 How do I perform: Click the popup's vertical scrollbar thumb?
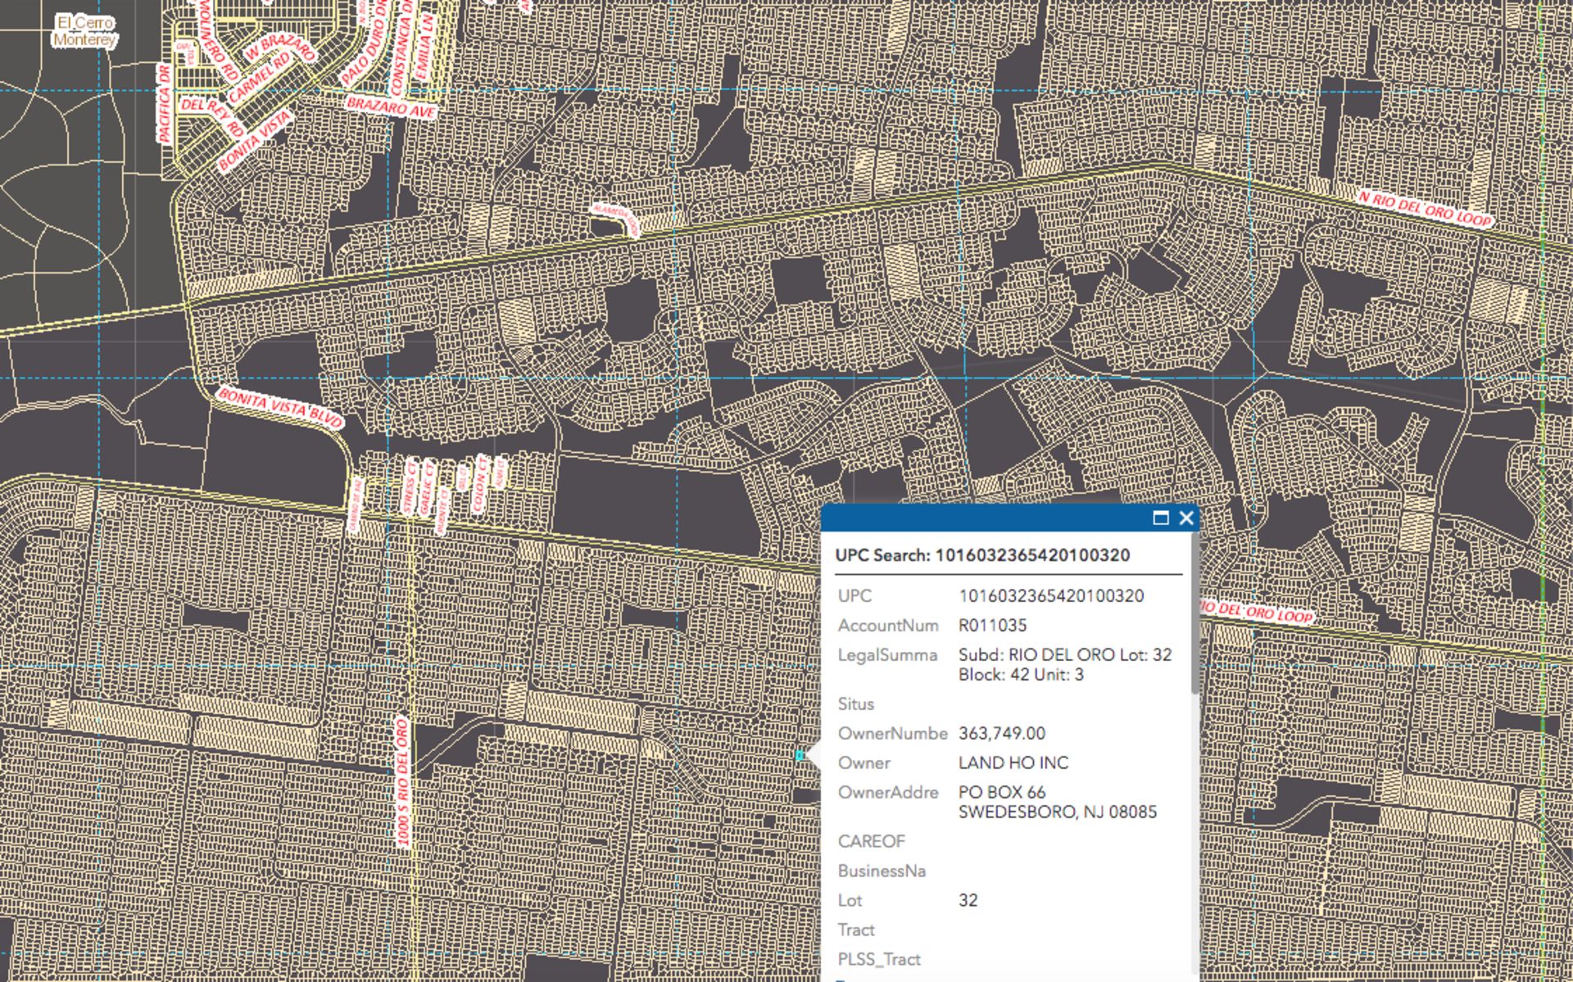(1194, 614)
